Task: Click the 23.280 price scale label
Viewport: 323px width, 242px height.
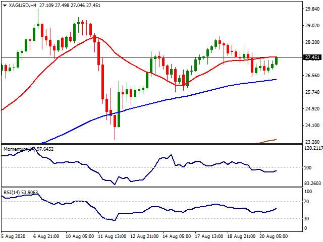Action: (x=312, y=142)
